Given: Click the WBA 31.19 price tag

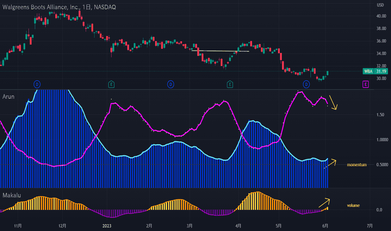Looking at the screenshot, I should (375, 71).
